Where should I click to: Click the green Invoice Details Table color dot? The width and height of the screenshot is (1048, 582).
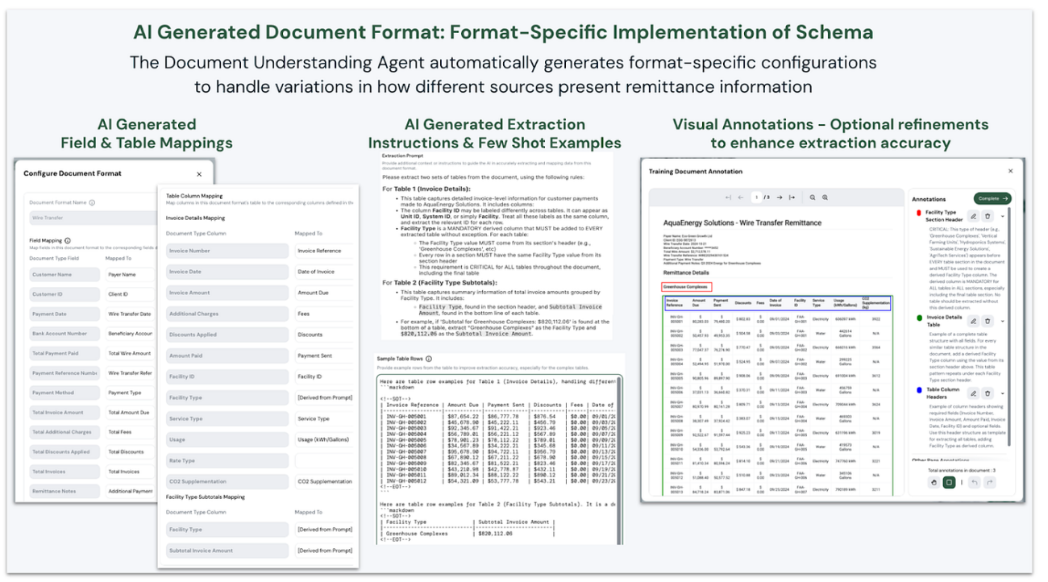[x=920, y=318]
